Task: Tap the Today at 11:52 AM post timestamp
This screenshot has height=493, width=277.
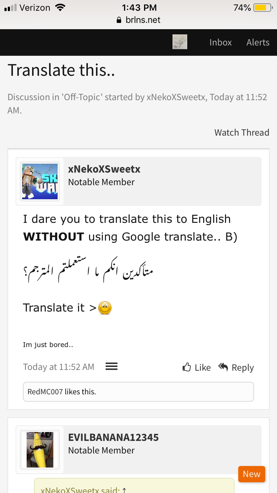Action: pos(59,367)
